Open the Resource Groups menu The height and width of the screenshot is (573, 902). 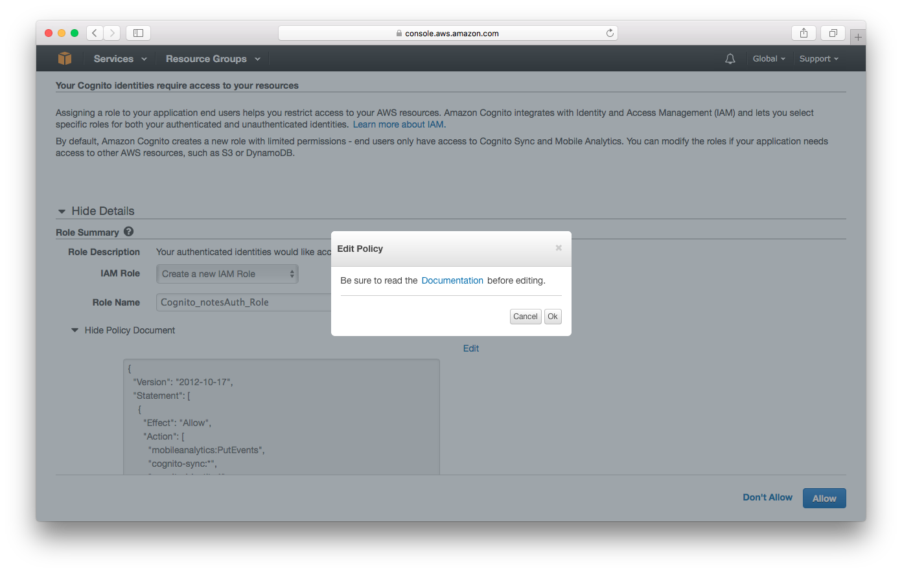[213, 59]
